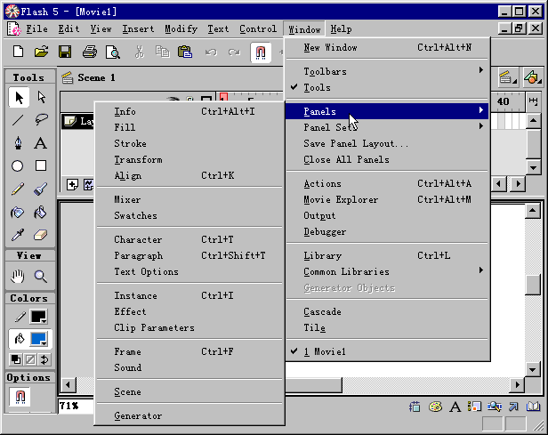Toggle the Snap magnet under Options
This screenshot has width=548, height=435.
pyautogui.click(x=20, y=397)
